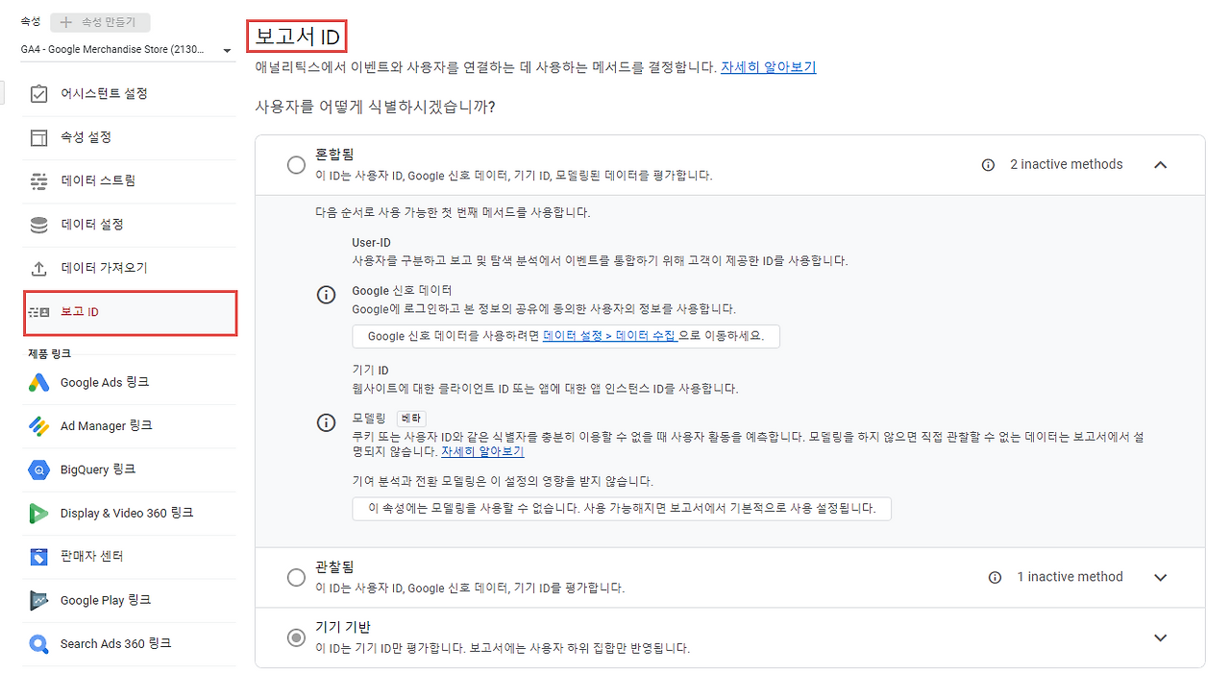Viewport: 1230px width, 673px height.
Task: Open Google Ads 링크 in sidebar
Action: click(x=38, y=382)
